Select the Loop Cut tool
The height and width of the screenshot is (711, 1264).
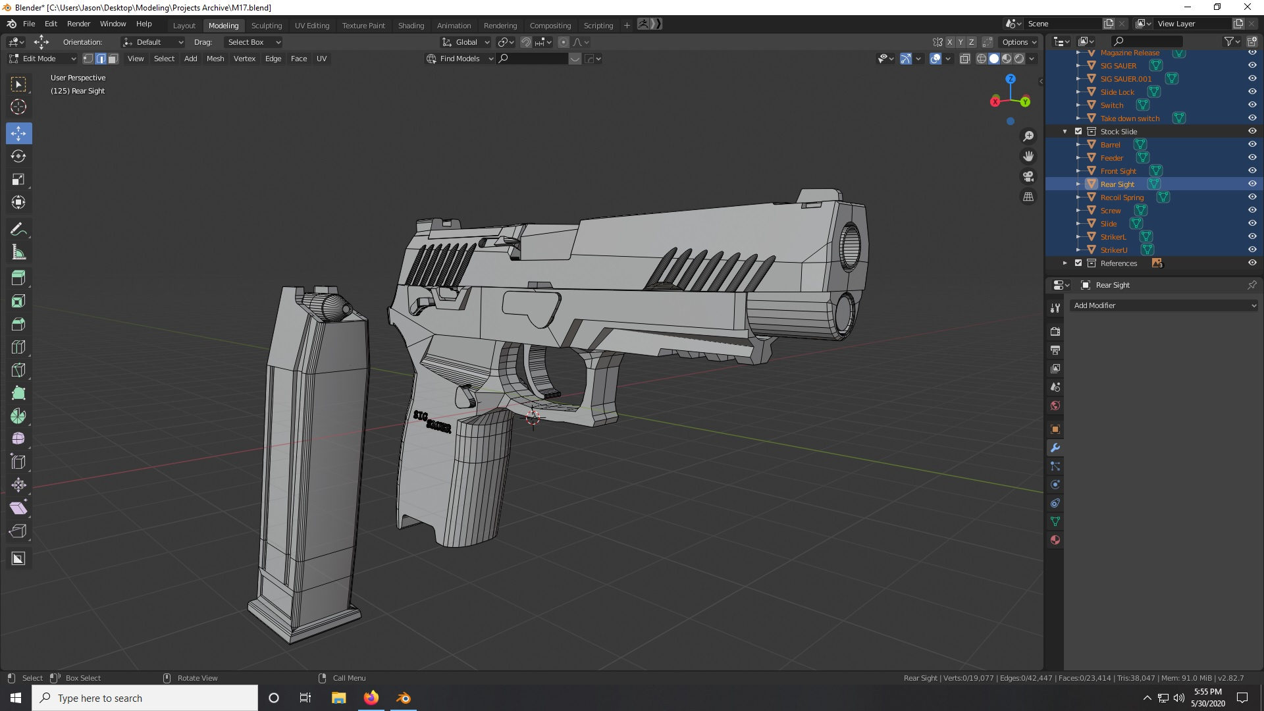[x=18, y=347]
